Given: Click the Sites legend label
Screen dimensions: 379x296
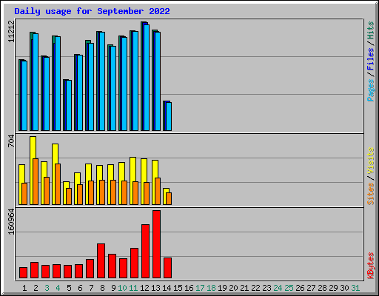Looking at the screenshot, I should (x=371, y=194).
